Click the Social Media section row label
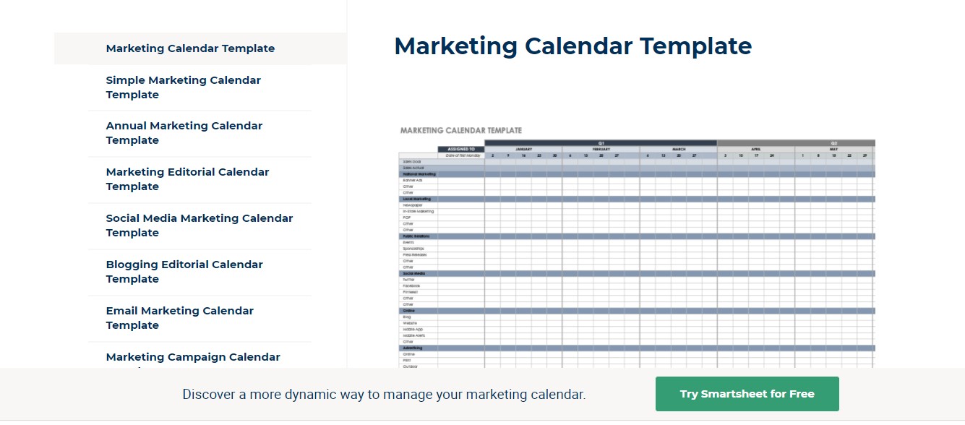This screenshot has width=965, height=425. [x=414, y=274]
